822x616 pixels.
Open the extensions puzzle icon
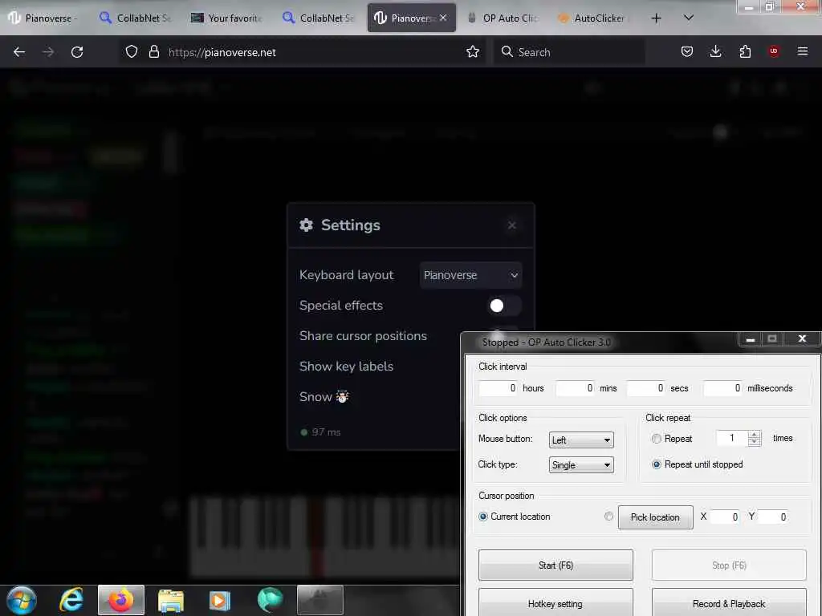pos(745,51)
